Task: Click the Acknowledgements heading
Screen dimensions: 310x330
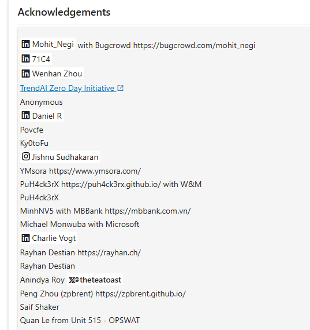Action: click(x=64, y=12)
